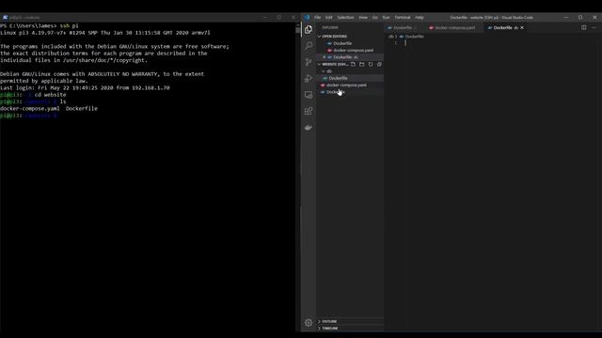Select docker-compose.yaml in Open Editors
Image resolution: width=602 pixels, height=338 pixels.
[x=354, y=50]
